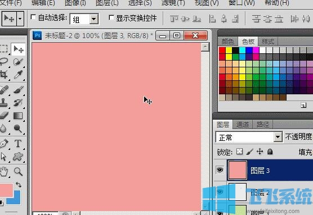313x215 pixels.
Task: Pick the pink foreground color swatch
Action: (x=6, y=190)
